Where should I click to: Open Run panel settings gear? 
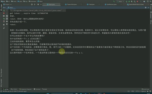146,7
